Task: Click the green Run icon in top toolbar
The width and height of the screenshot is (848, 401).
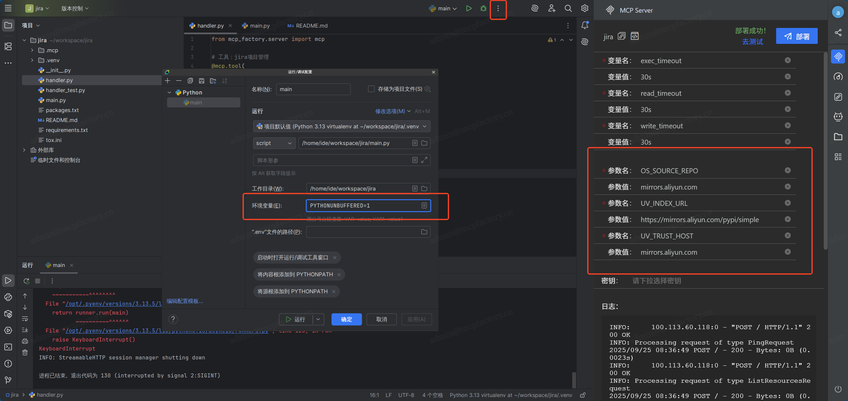Action: click(x=469, y=8)
